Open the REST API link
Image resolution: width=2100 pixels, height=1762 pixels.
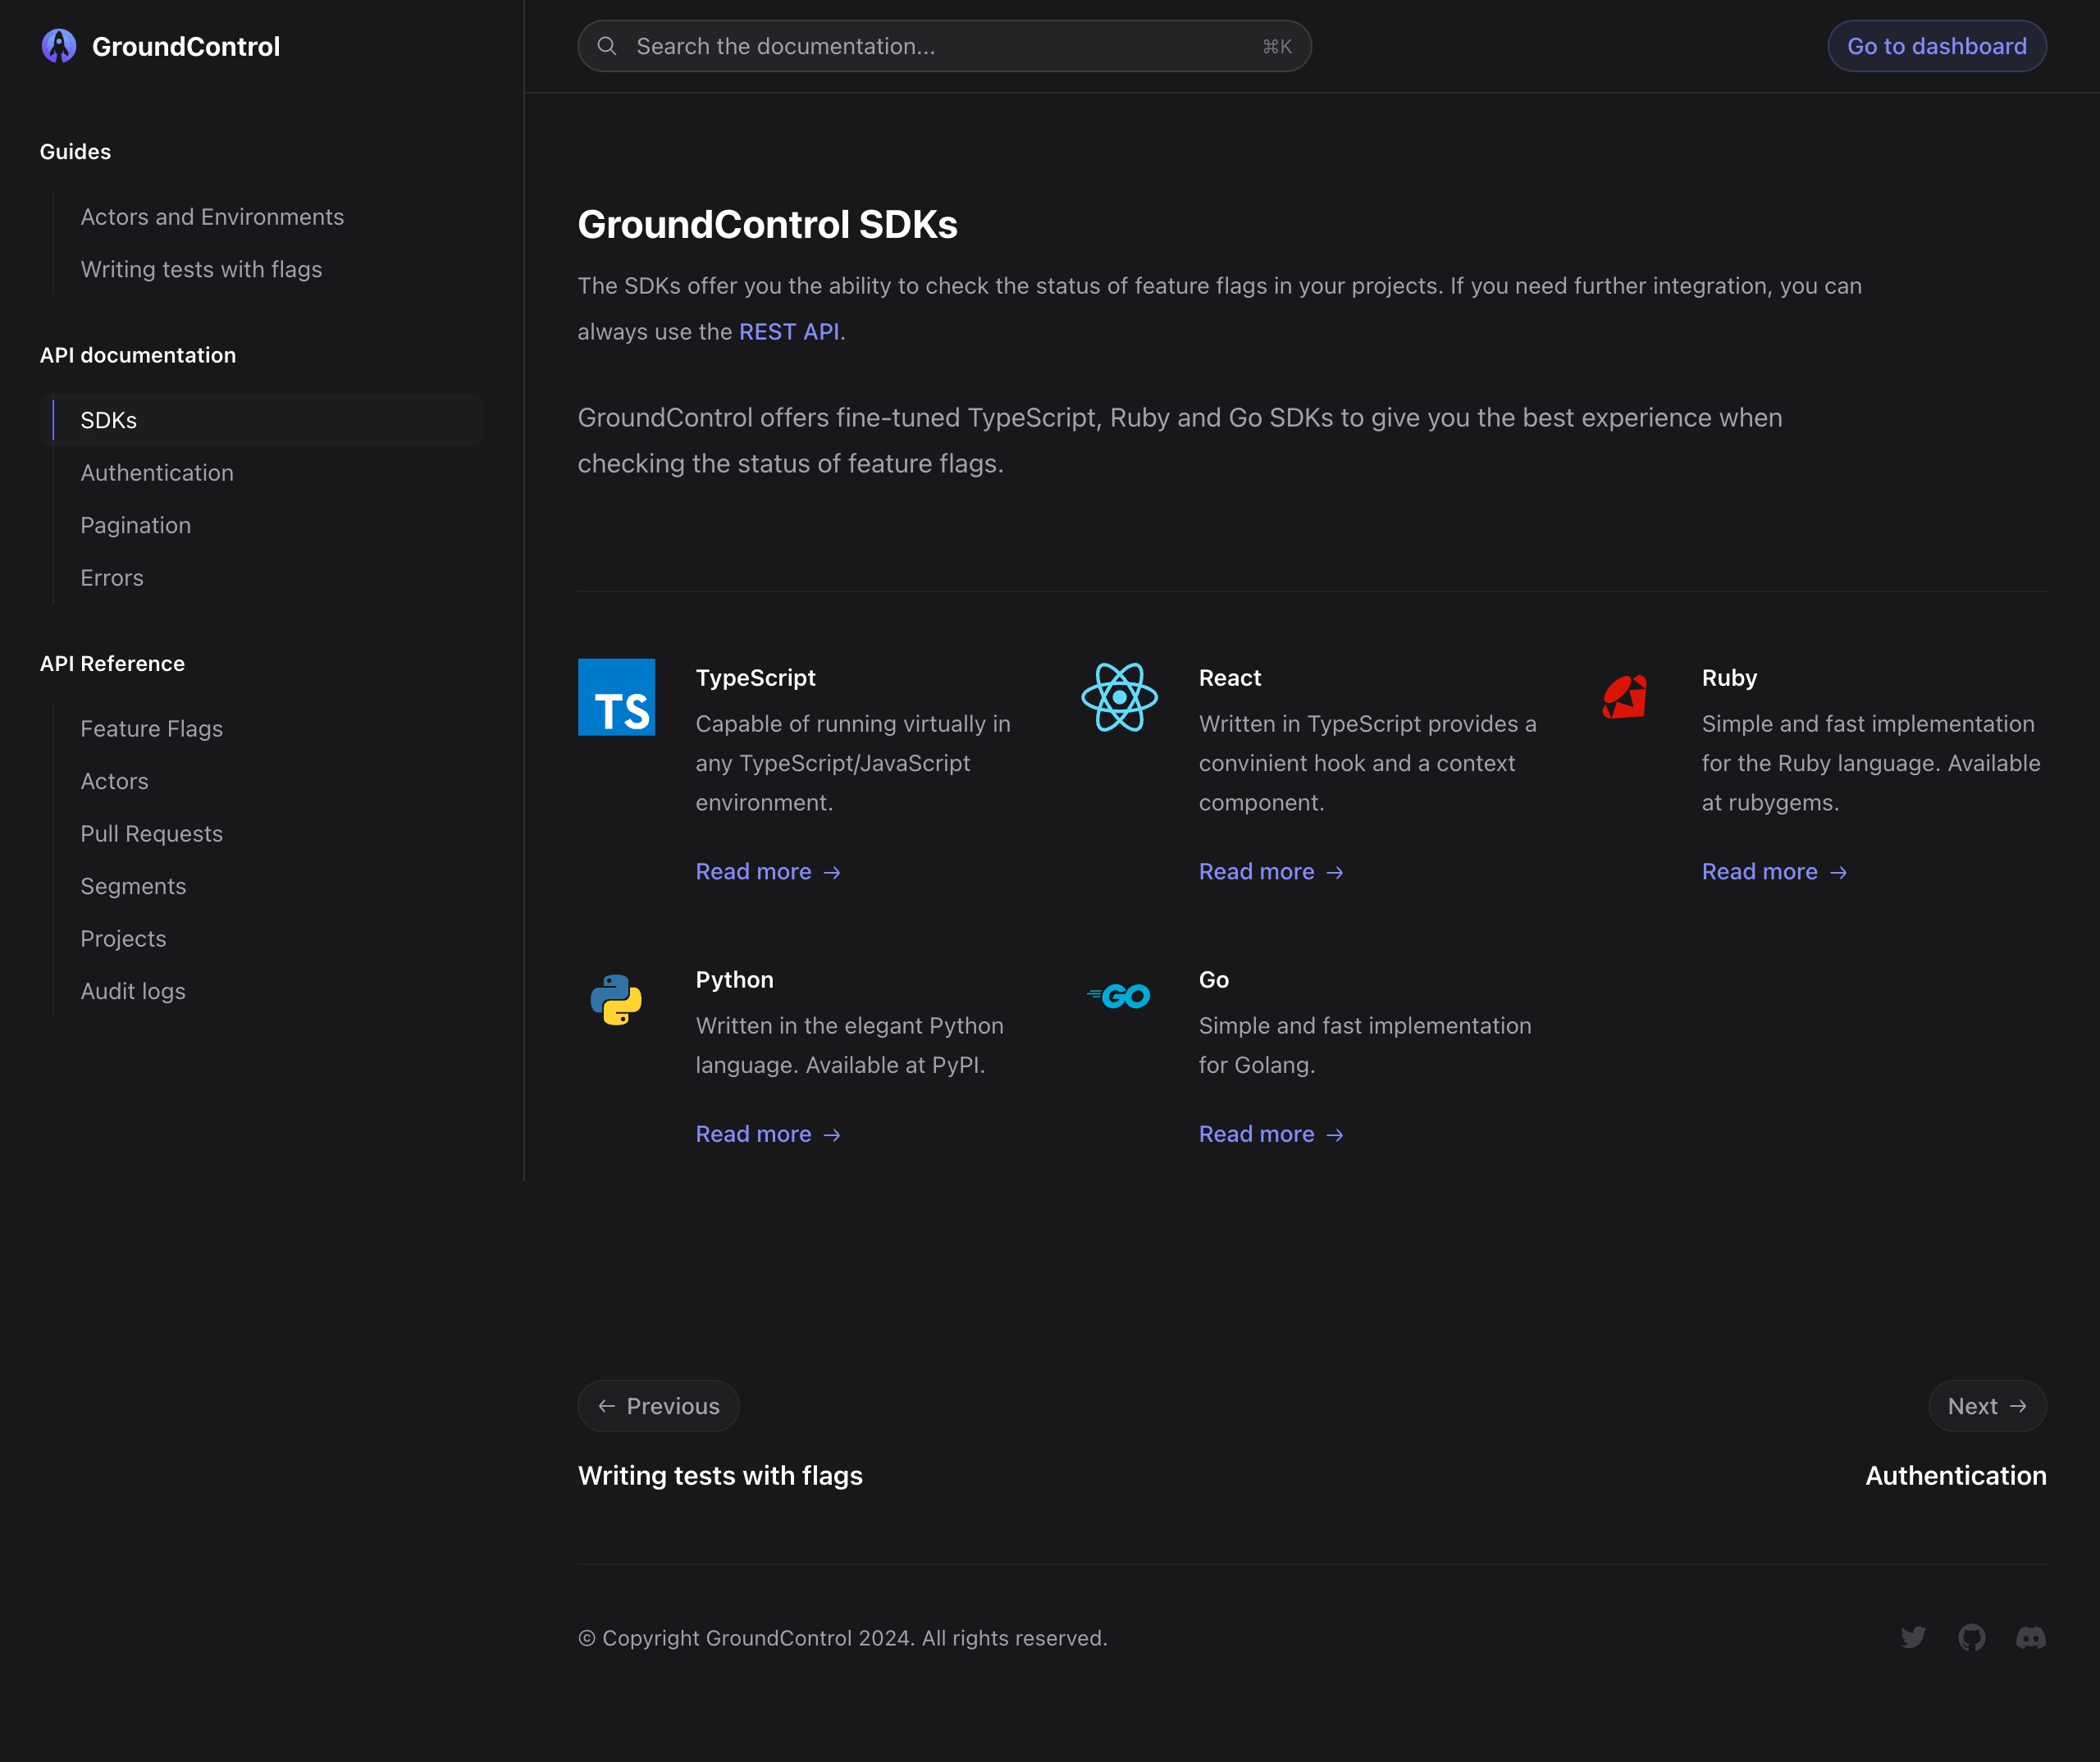coord(789,331)
